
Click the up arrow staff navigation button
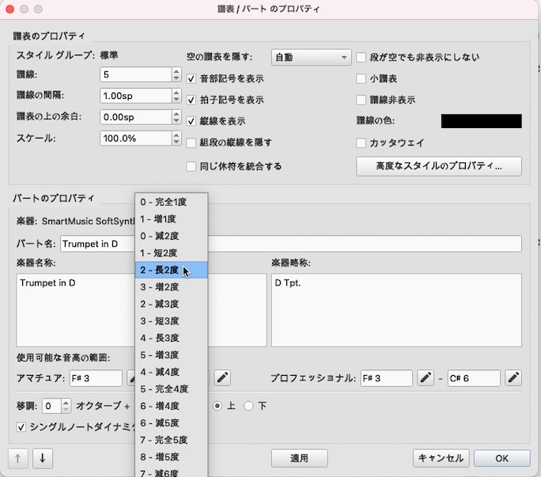point(18,458)
